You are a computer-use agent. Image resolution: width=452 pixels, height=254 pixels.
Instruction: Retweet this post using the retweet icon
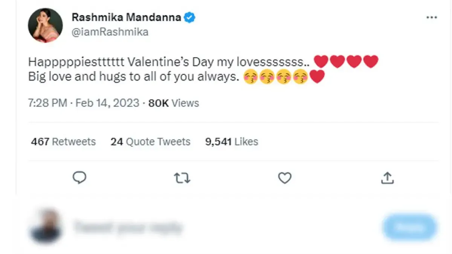click(x=182, y=178)
